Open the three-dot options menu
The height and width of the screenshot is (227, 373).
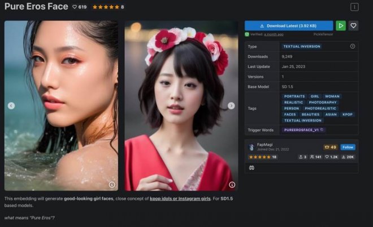[x=354, y=7]
